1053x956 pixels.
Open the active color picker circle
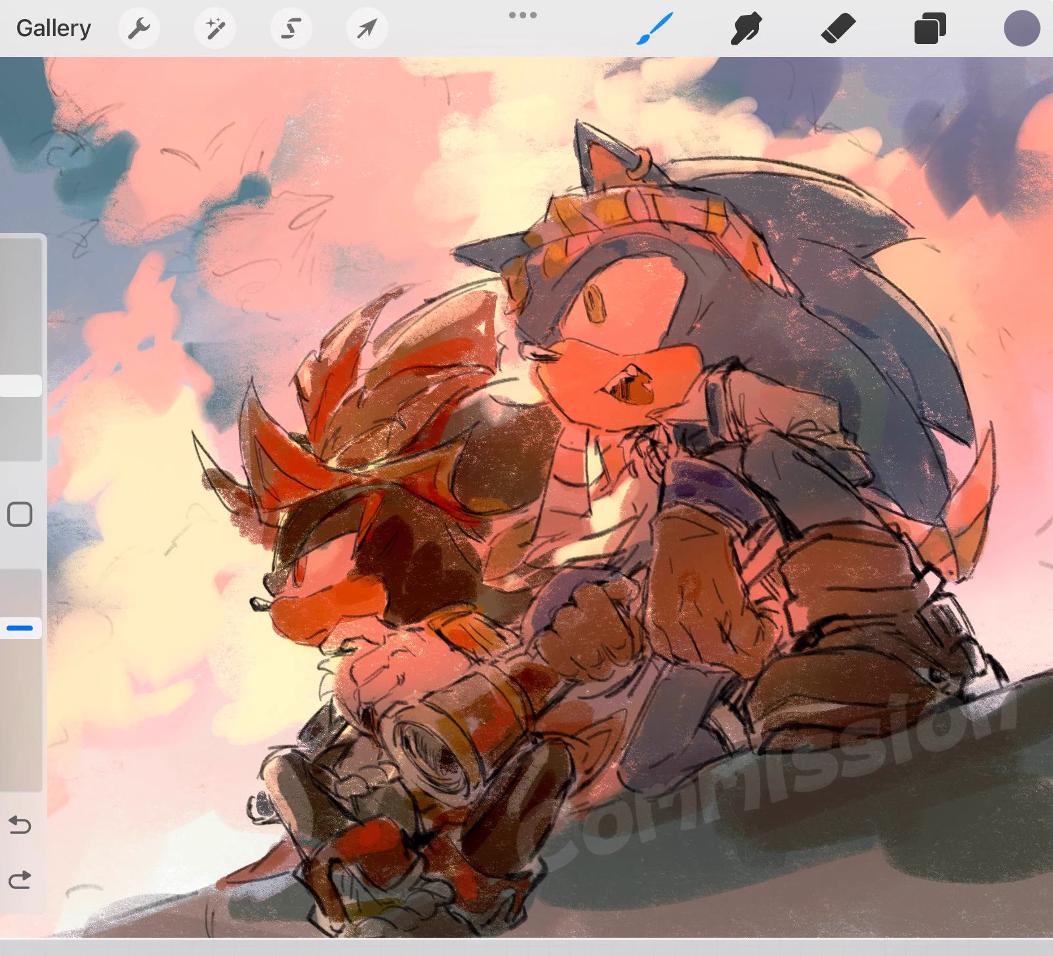click(x=1022, y=28)
